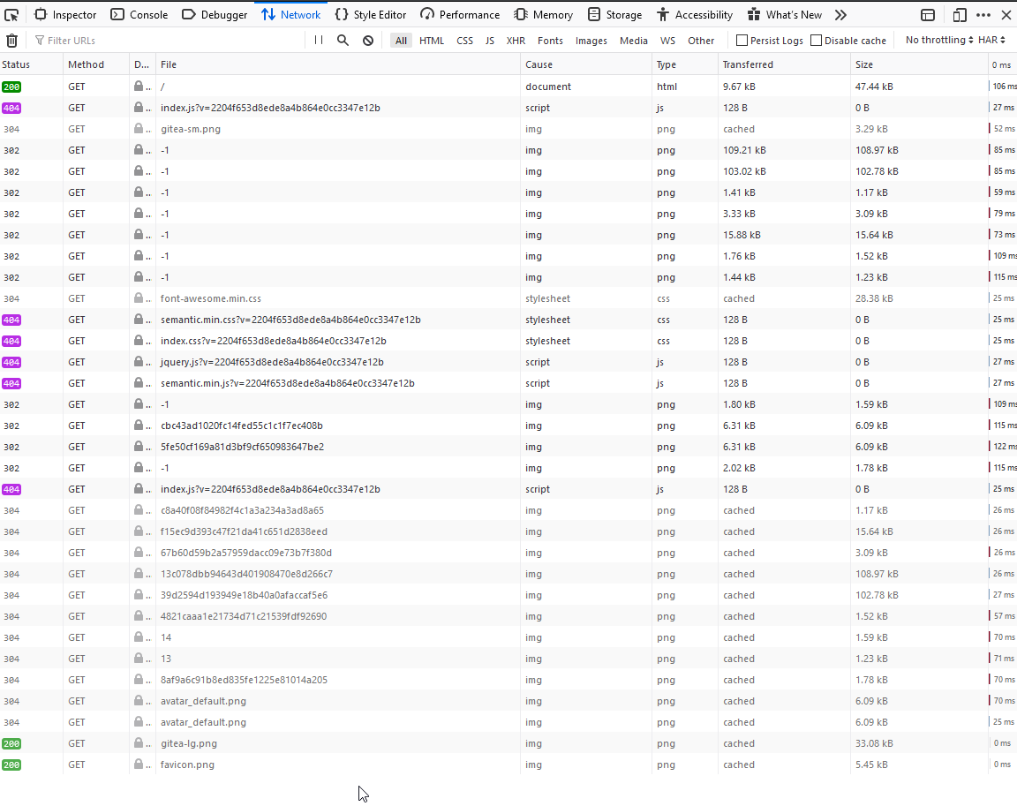
Task: Filter requests by JS
Action: pyautogui.click(x=490, y=41)
